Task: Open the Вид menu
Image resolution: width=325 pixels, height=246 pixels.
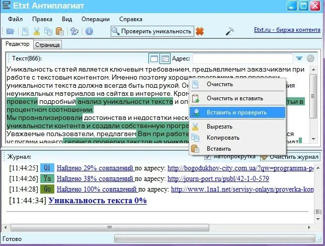Action: (x=67, y=19)
